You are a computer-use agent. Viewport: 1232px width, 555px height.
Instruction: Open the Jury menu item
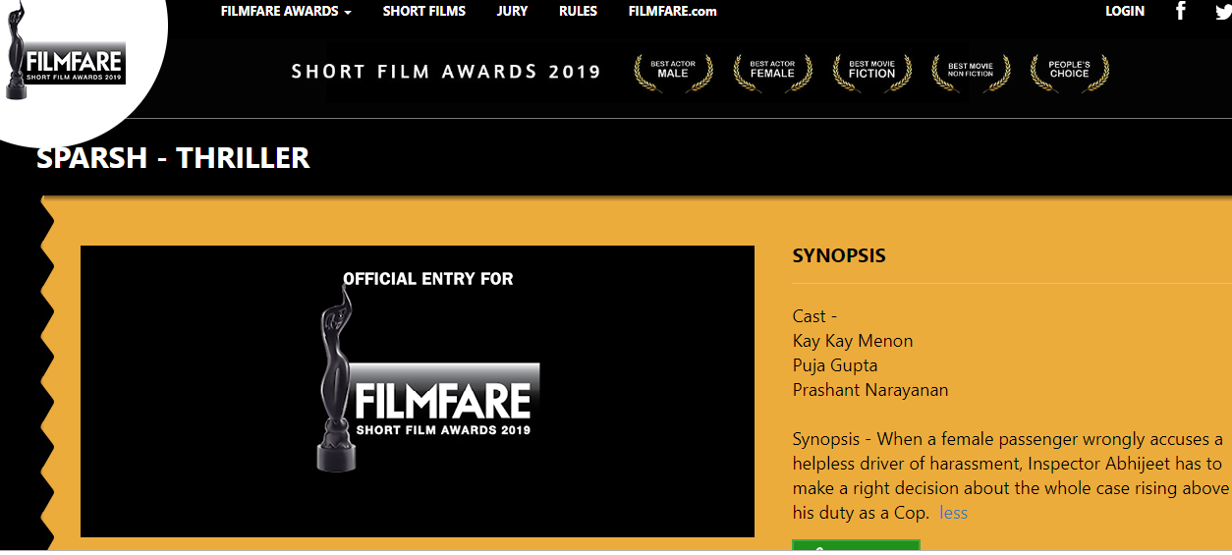click(512, 12)
